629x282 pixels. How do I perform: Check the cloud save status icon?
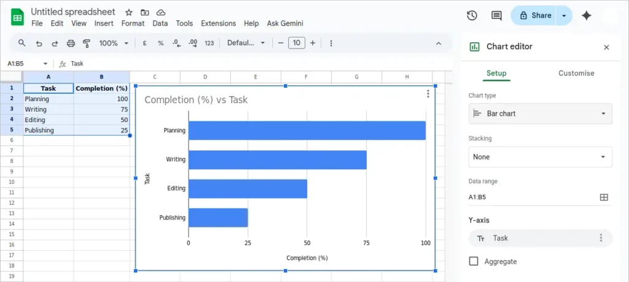[160, 12]
